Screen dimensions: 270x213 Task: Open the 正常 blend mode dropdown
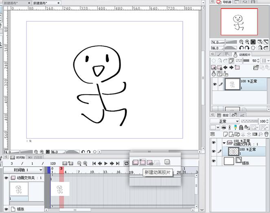coord(225,122)
